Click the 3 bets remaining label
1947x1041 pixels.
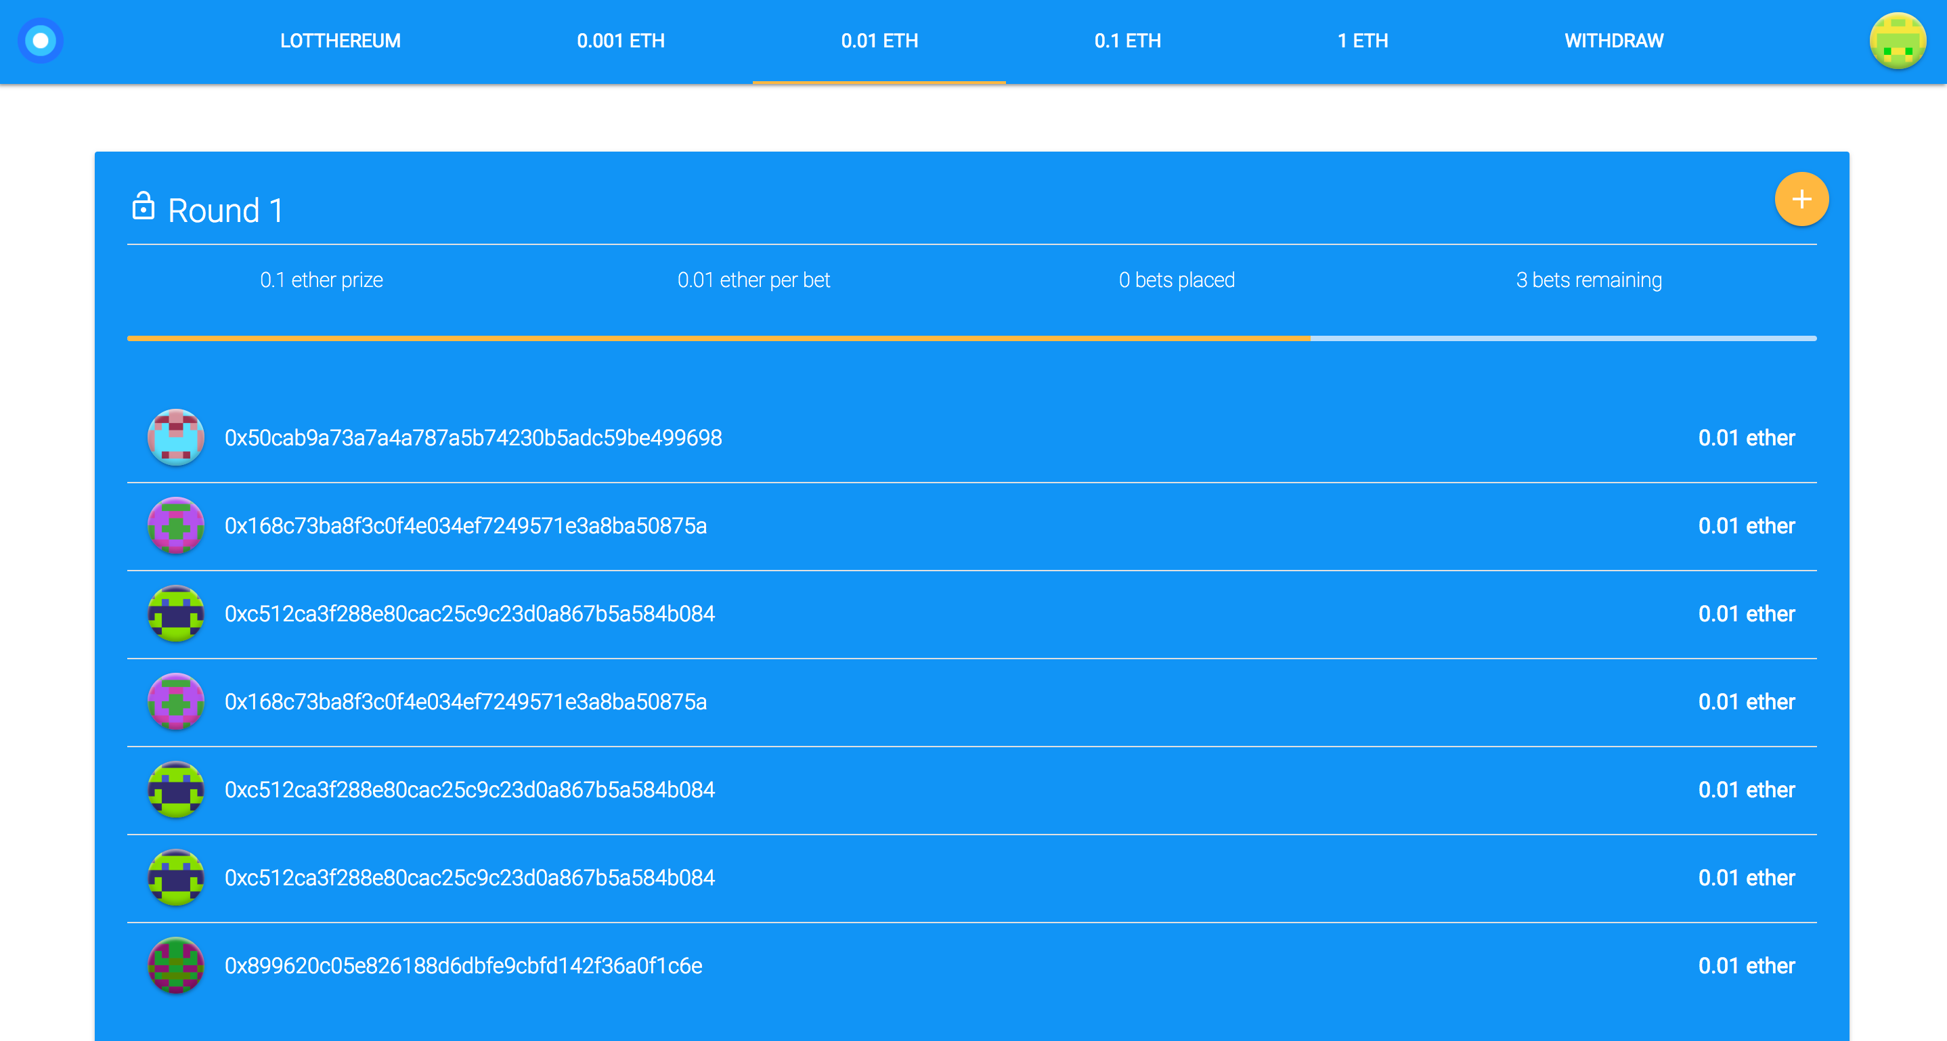click(x=1589, y=280)
